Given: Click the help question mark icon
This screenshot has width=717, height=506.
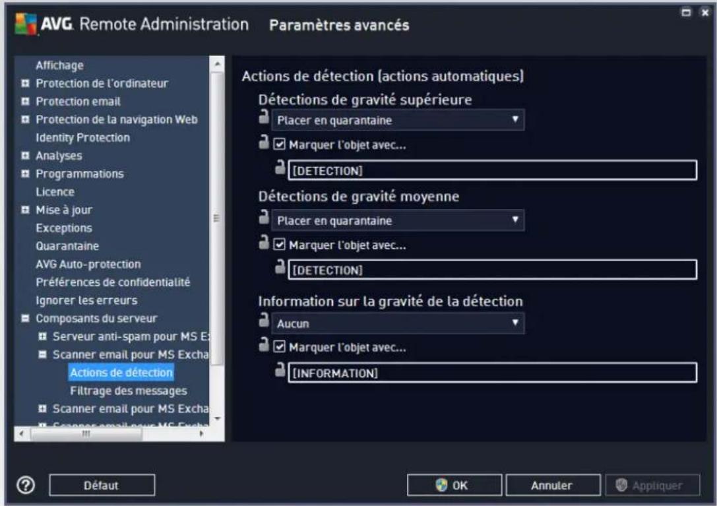Looking at the screenshot, I should [26, 485].
